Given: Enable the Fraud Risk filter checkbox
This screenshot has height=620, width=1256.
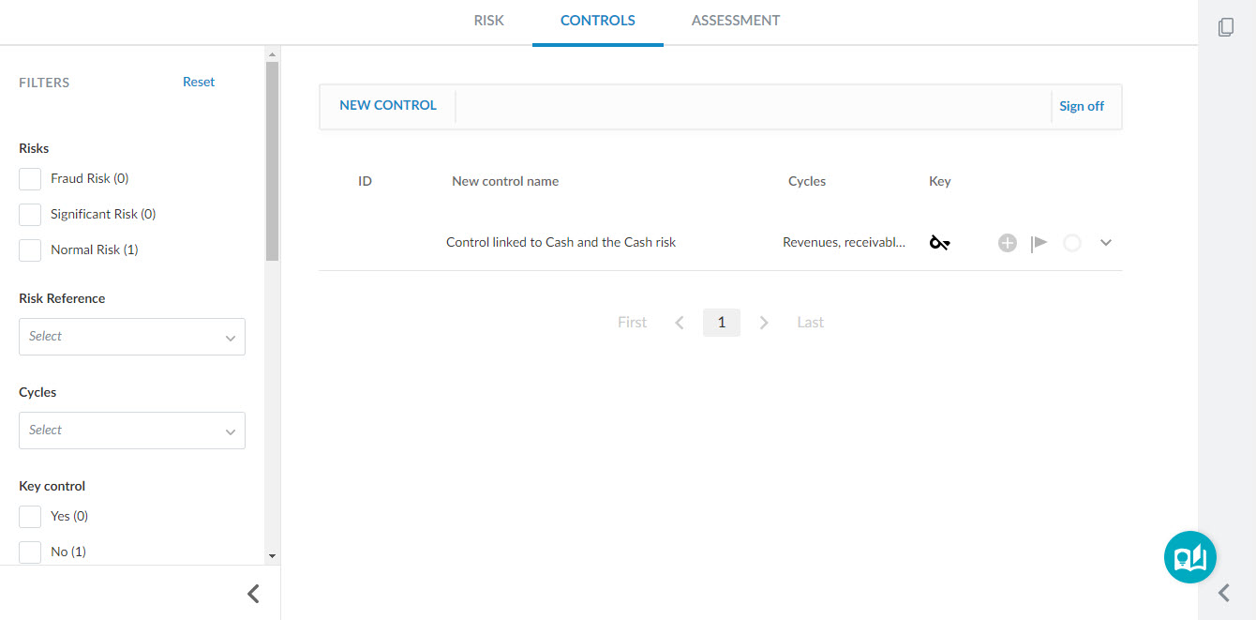Looking at the screenshot, I should pos(30,178).
